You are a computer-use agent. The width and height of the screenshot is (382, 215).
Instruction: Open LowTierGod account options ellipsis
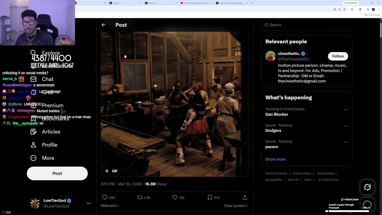(89, 203)
